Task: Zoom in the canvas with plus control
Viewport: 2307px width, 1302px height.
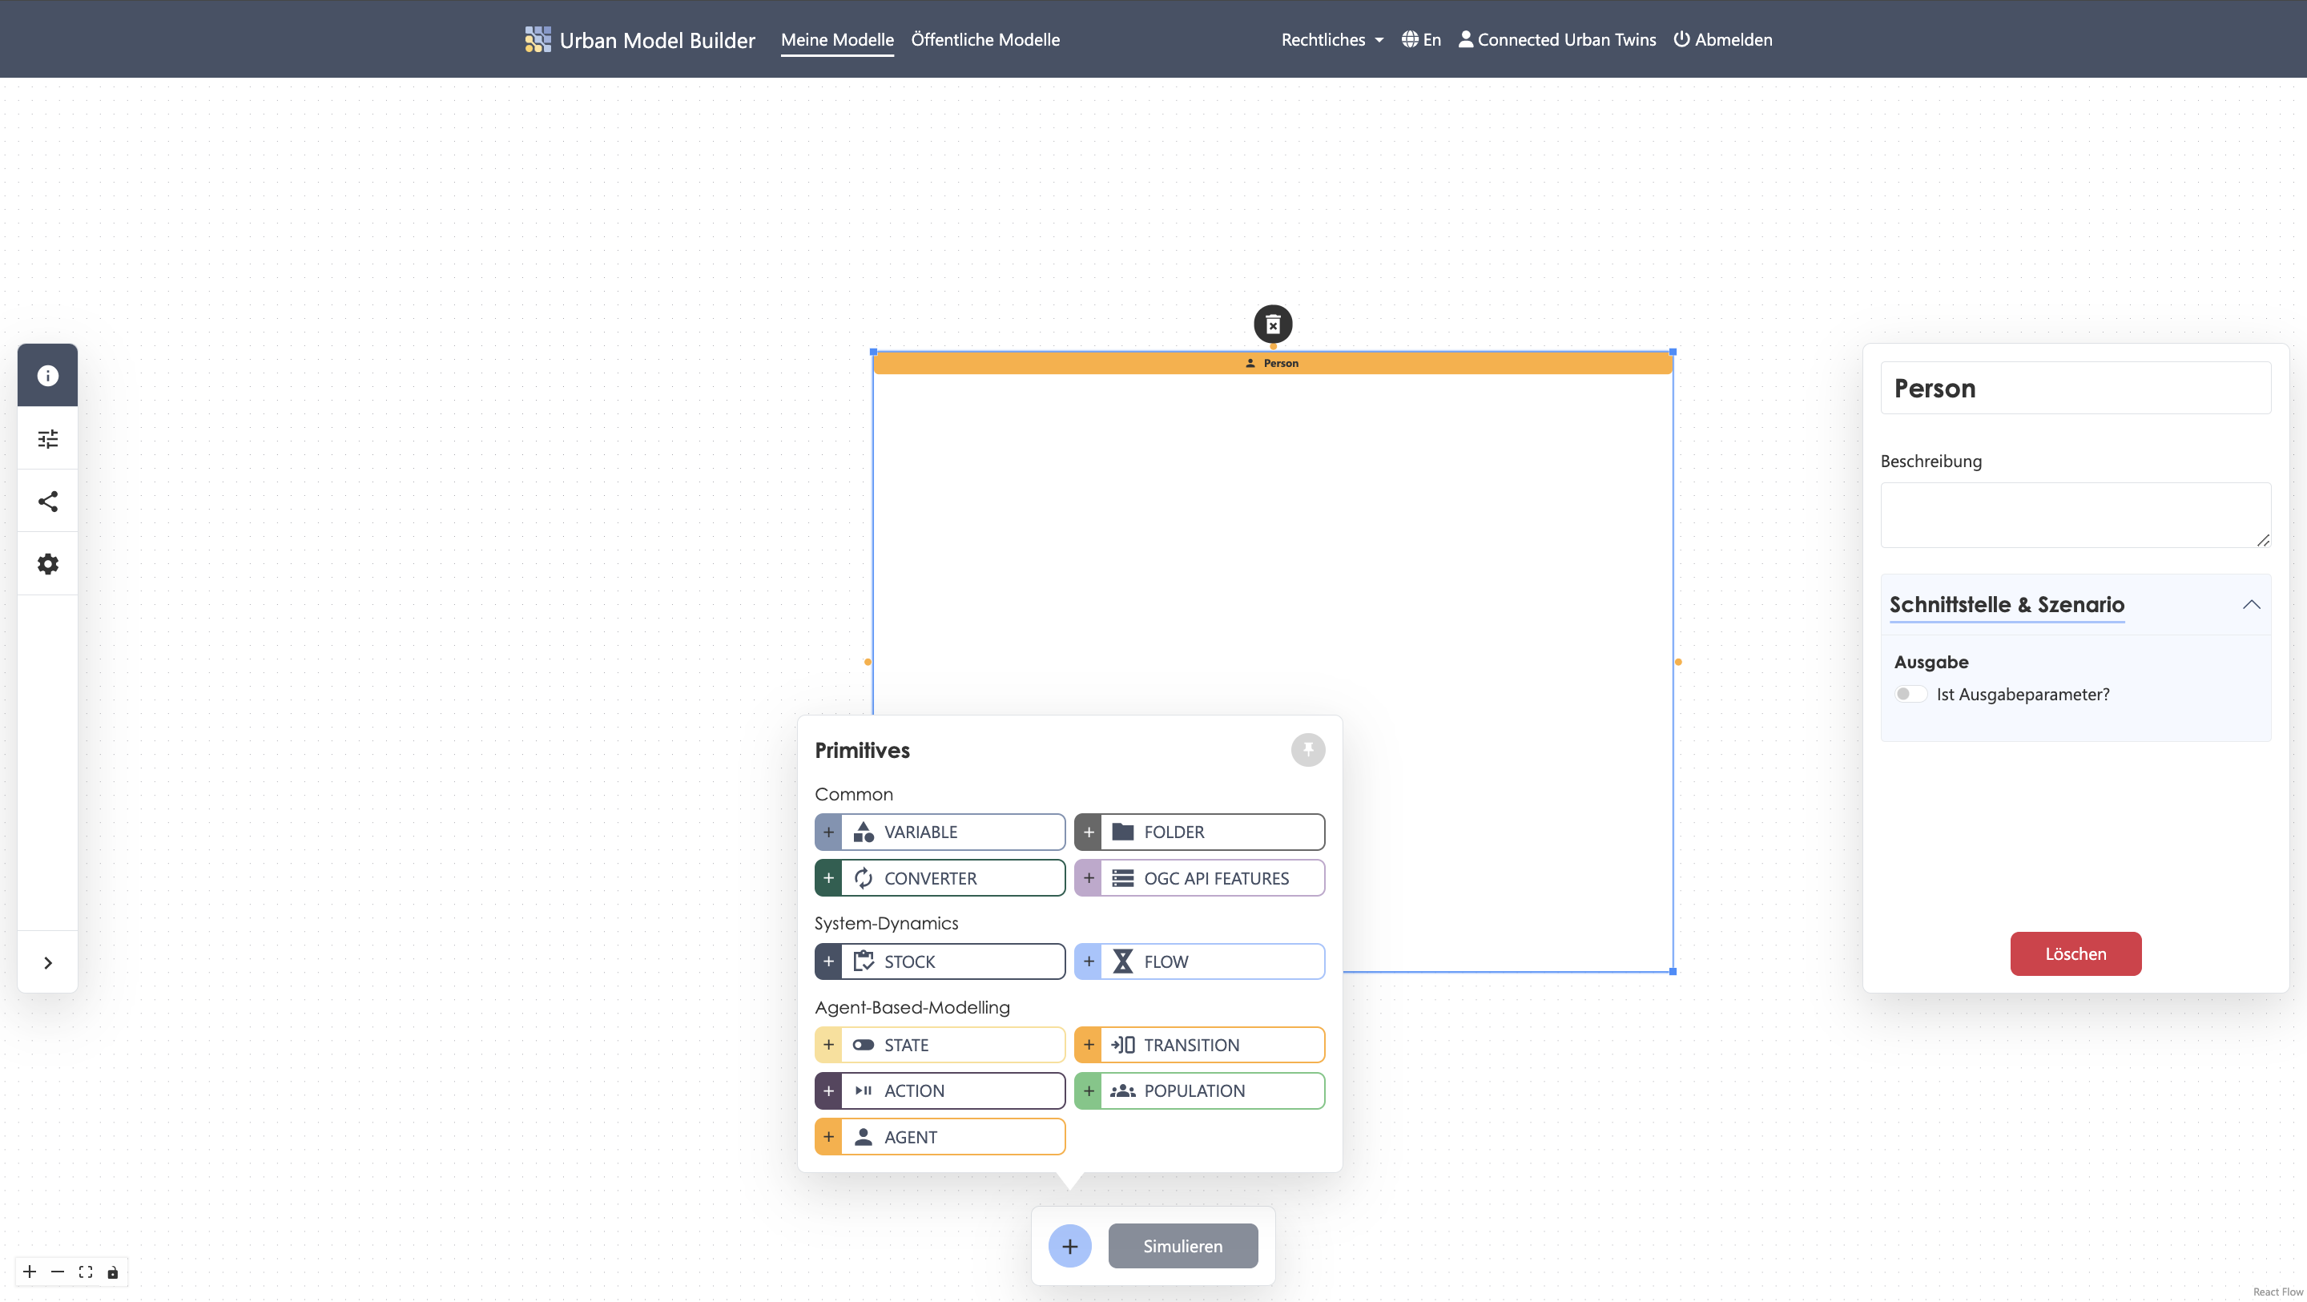Action: (x=30, y=1272)
